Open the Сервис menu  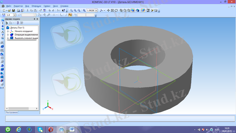[x=47, y=6]
